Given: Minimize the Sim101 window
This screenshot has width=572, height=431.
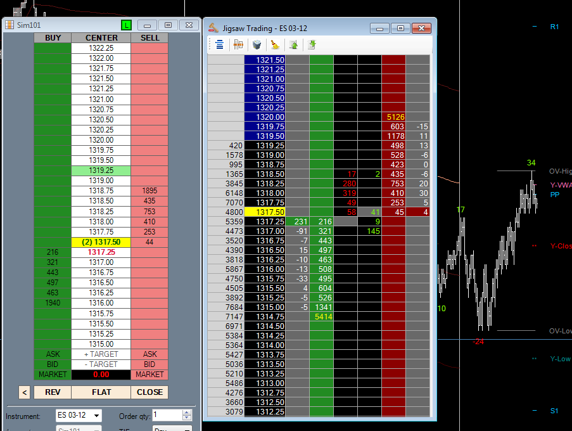Looking at the screenshot, I should tap(148, 25).
